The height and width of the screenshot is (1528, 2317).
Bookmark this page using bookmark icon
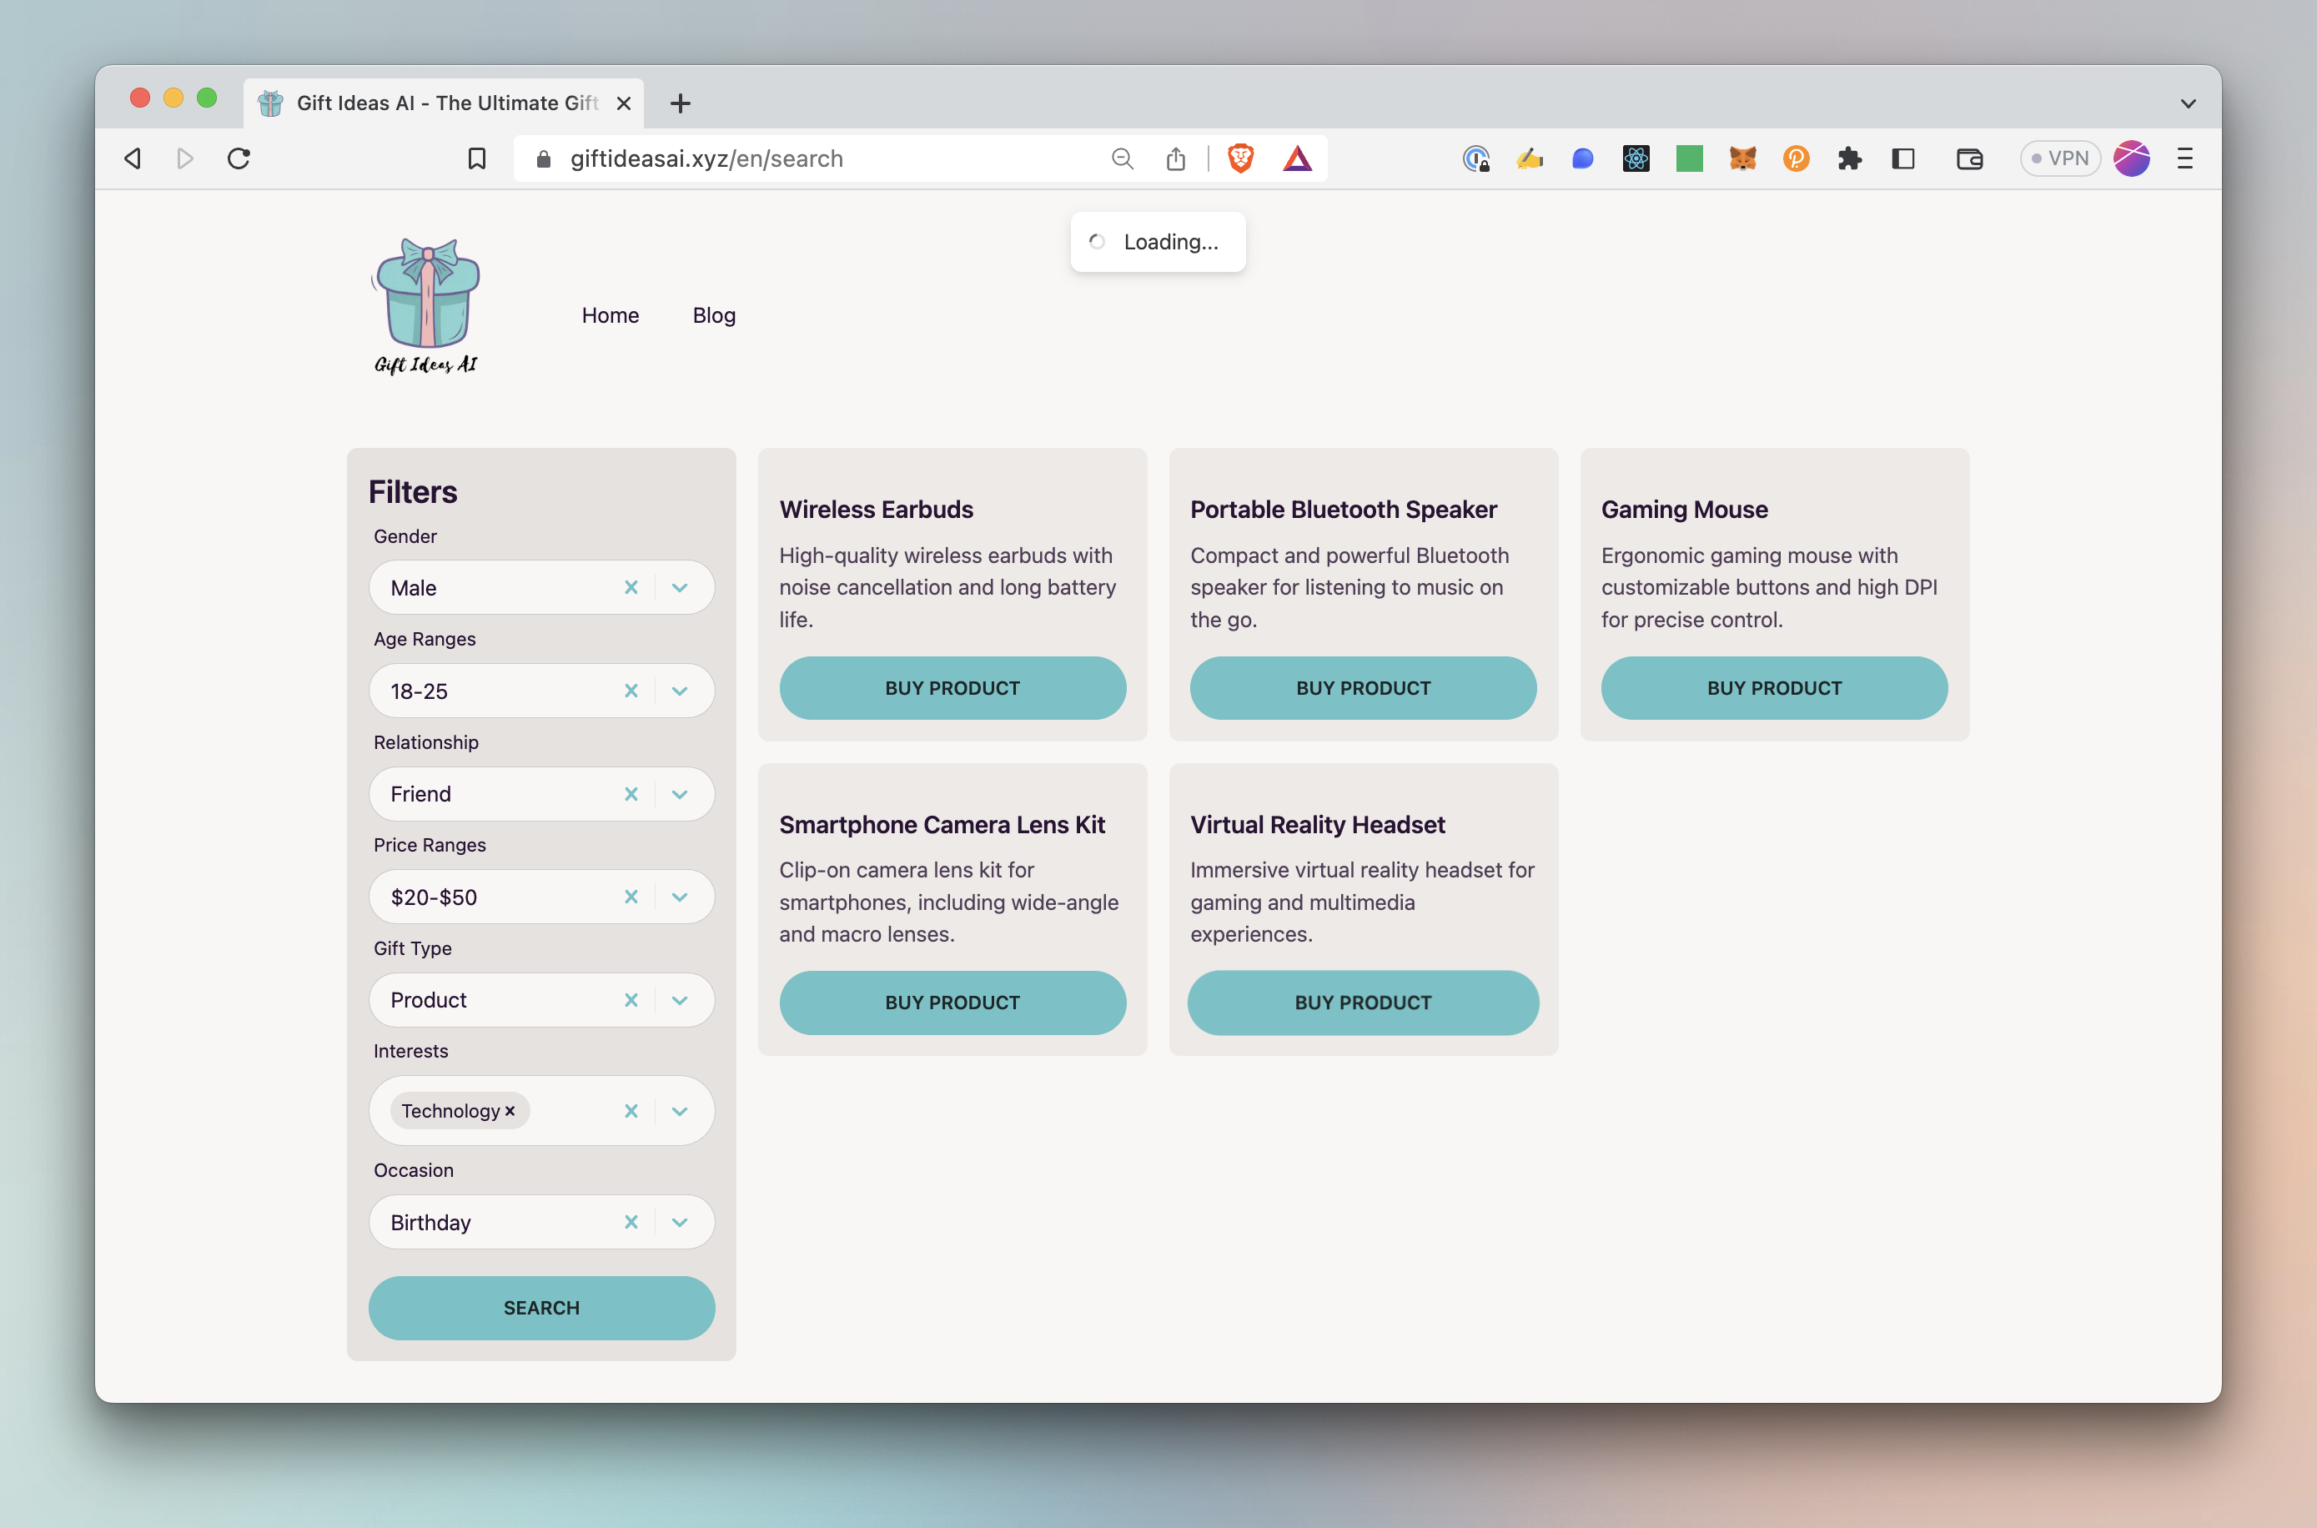pos(476,158)
